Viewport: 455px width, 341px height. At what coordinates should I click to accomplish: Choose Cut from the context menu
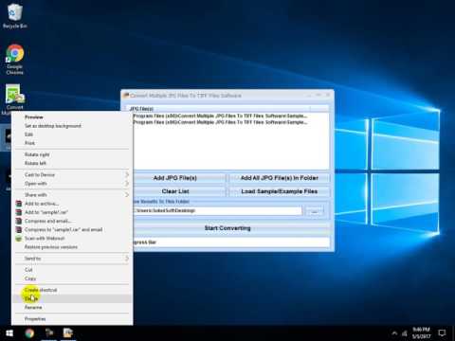click(72, 270)
